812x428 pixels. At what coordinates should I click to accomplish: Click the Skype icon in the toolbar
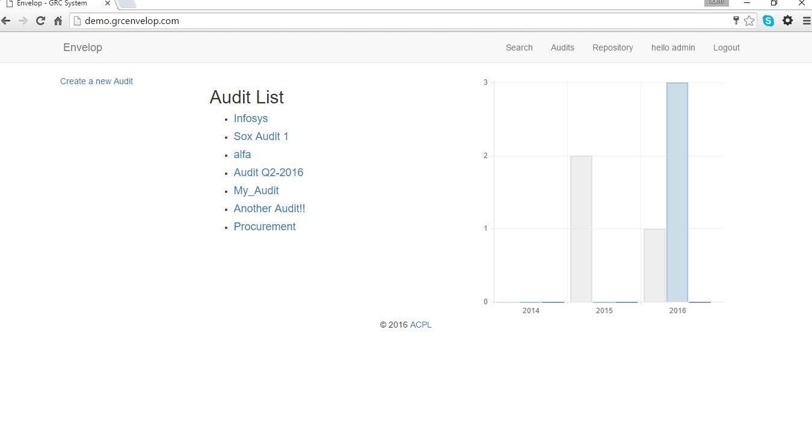pyautogui.click(x=769, y=20)
